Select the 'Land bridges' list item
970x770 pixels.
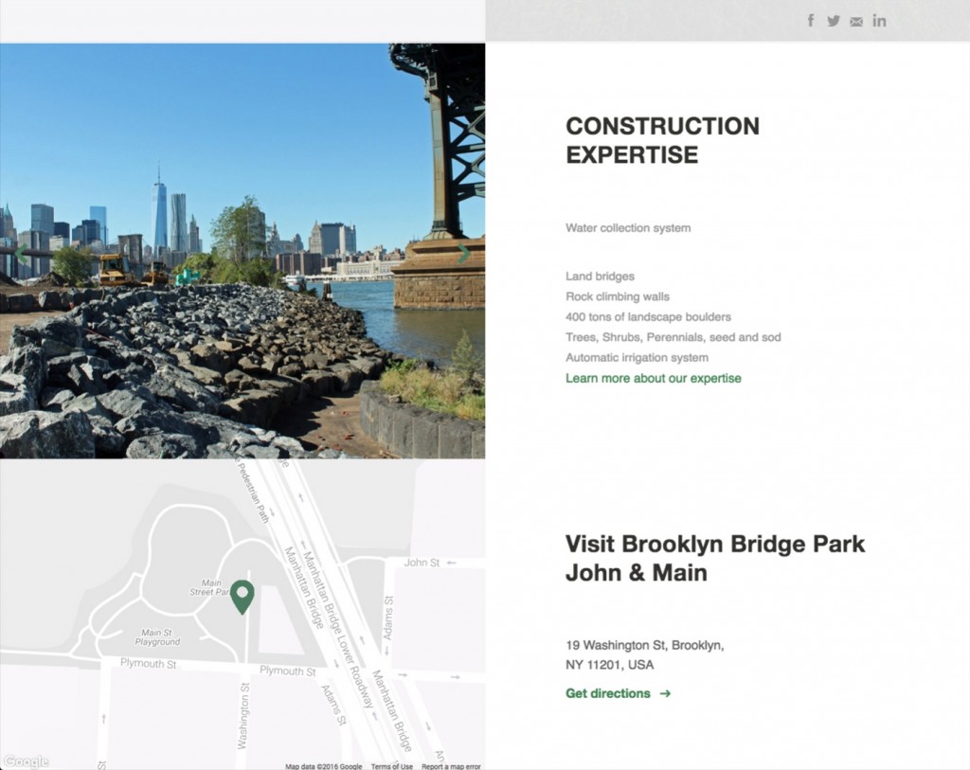(x=600, y=276)
